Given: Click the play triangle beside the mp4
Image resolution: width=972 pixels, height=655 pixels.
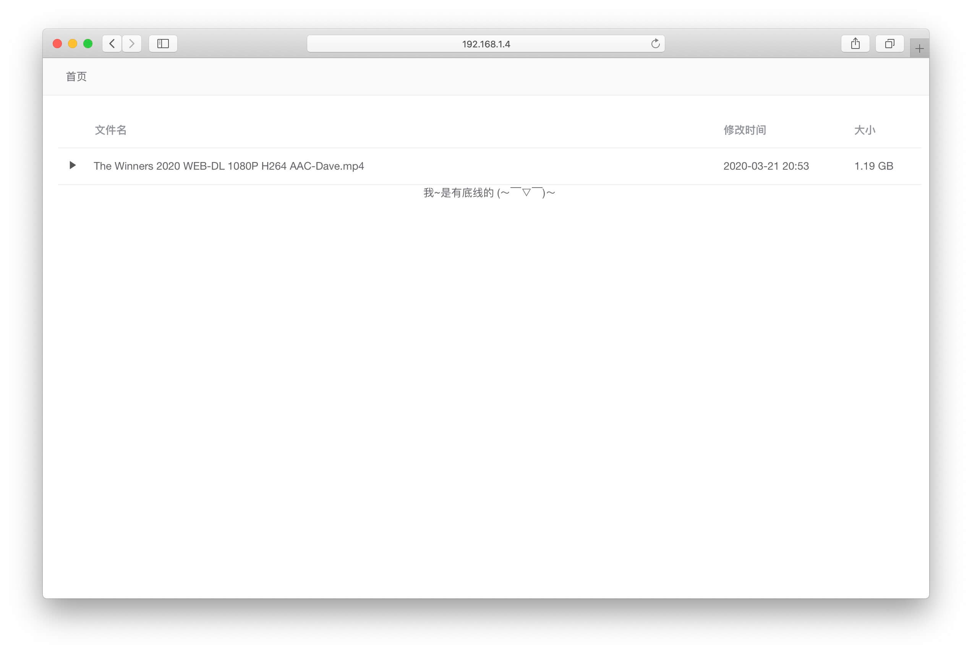Looking at the screenshot, I should pos(72,165).
